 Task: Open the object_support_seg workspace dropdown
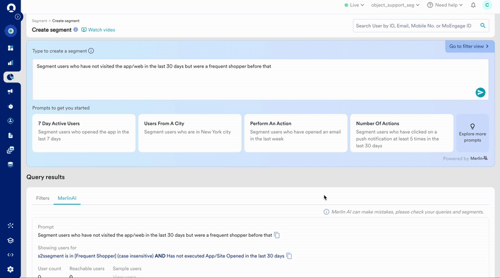pyautogui.click(x=395, y=5)
